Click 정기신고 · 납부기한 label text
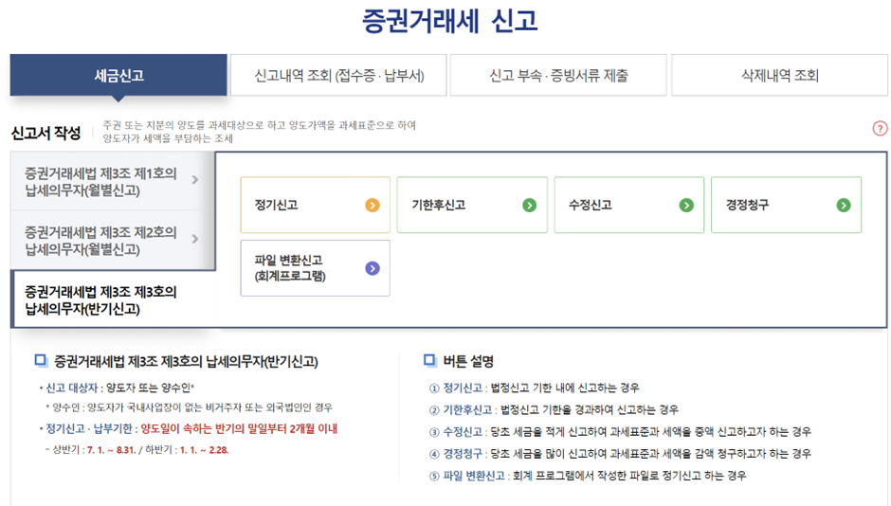The width and height of the screenshot is (891, 506). click(x=89, y=428)
